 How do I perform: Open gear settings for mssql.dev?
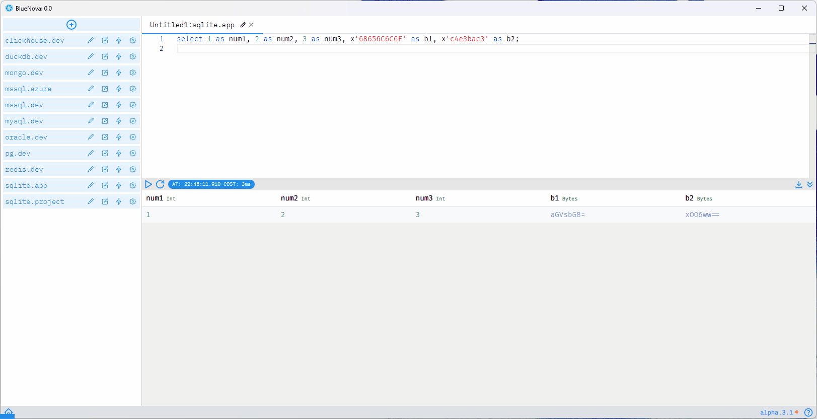tap(133, 105)
